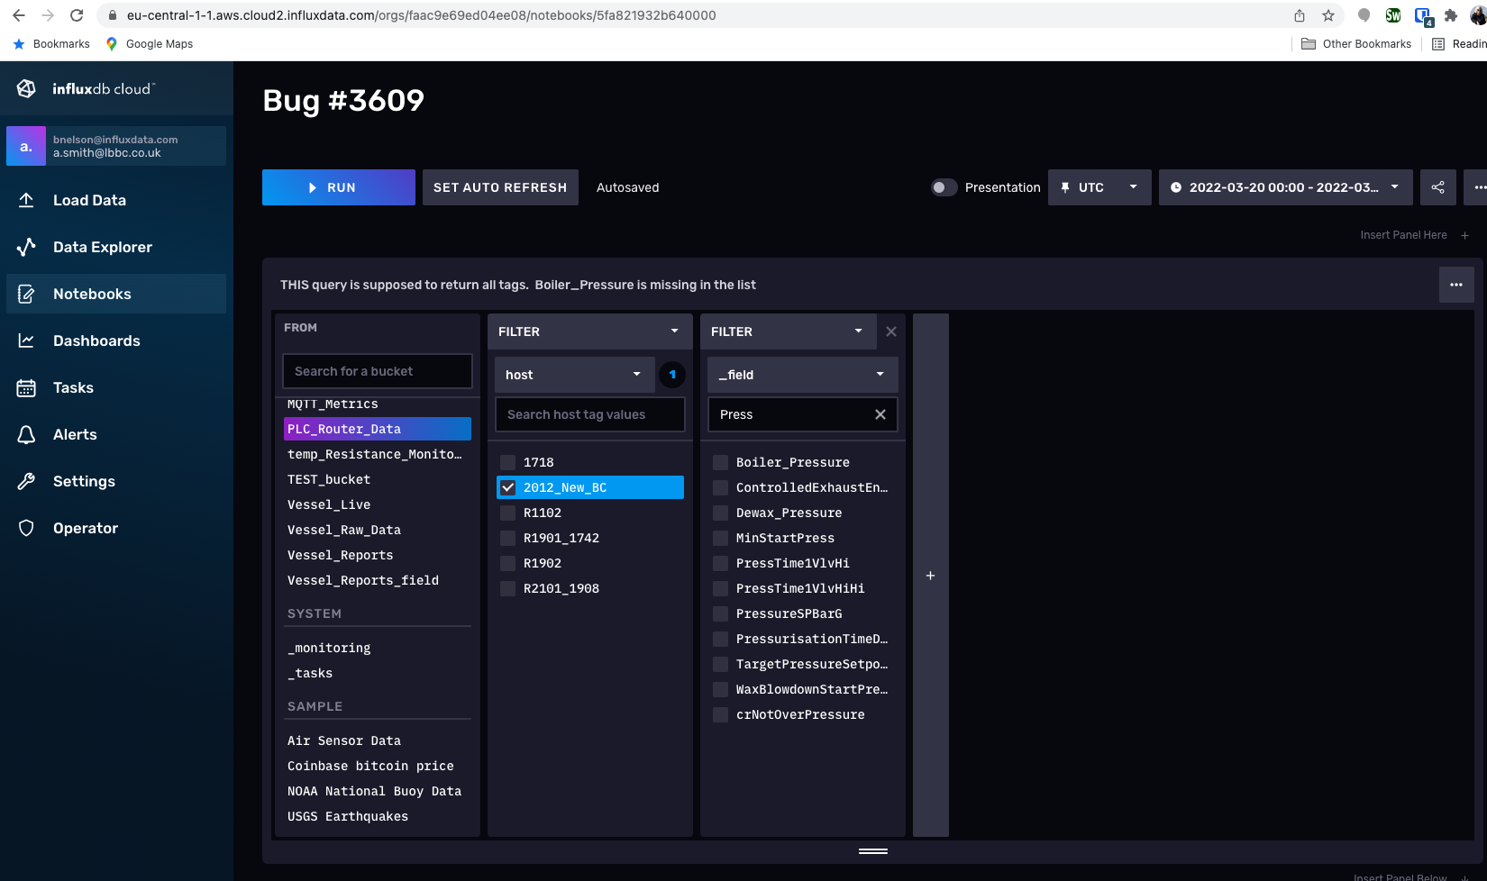Open the UTC timezone dropdown
The image size is (1487, 881).
pyautogui.click(x=1099, y=187)
